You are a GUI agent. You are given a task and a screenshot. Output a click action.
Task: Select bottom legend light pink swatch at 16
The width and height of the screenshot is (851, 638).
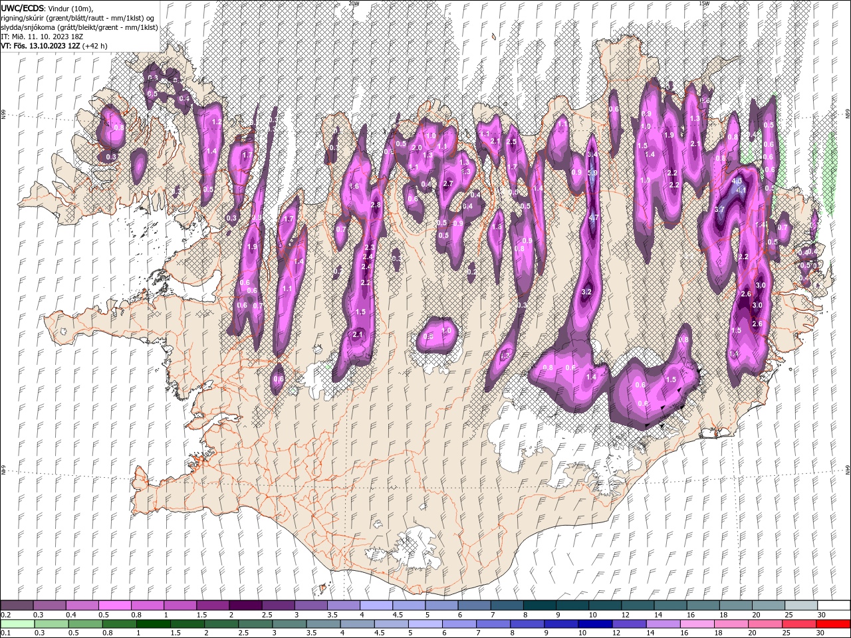696,624
